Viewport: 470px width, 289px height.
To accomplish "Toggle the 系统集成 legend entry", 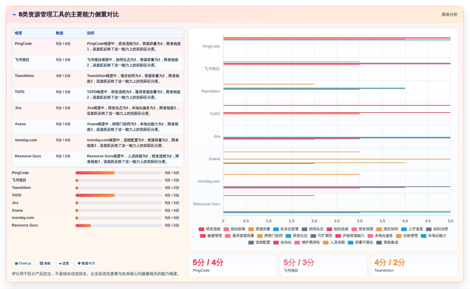I will 387,242.
